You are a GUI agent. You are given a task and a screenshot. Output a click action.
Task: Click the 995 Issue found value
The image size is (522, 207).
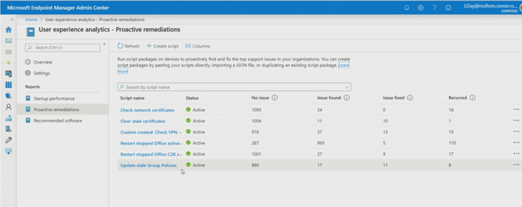(321, 143)
